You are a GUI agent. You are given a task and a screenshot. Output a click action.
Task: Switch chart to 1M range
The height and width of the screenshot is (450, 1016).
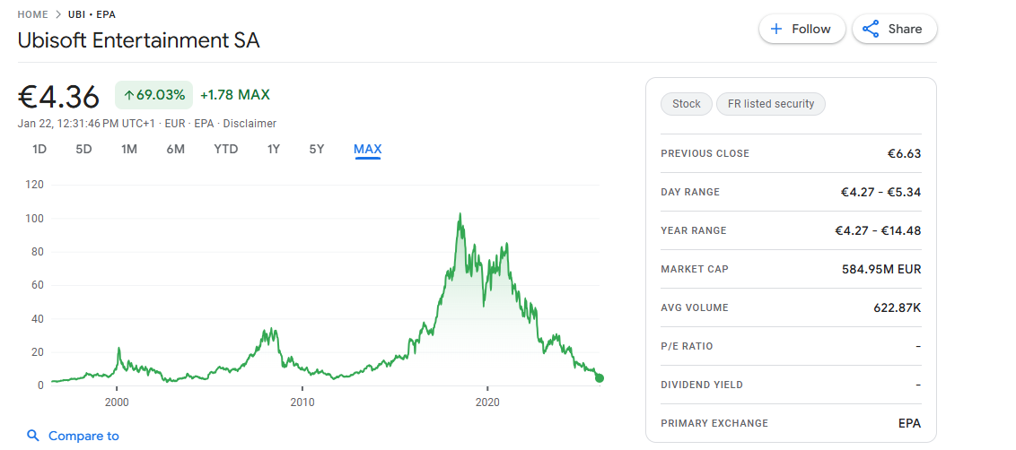pyautogui.click(x=129, y=149)
